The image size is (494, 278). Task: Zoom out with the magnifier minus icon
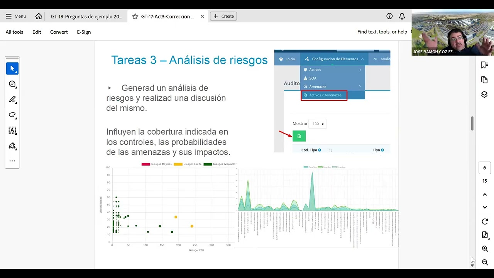(485, 263)
